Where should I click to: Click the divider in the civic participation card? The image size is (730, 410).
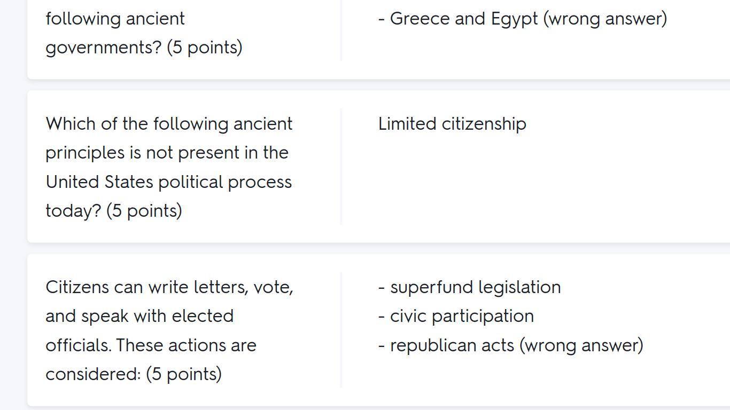click(341, 330)
